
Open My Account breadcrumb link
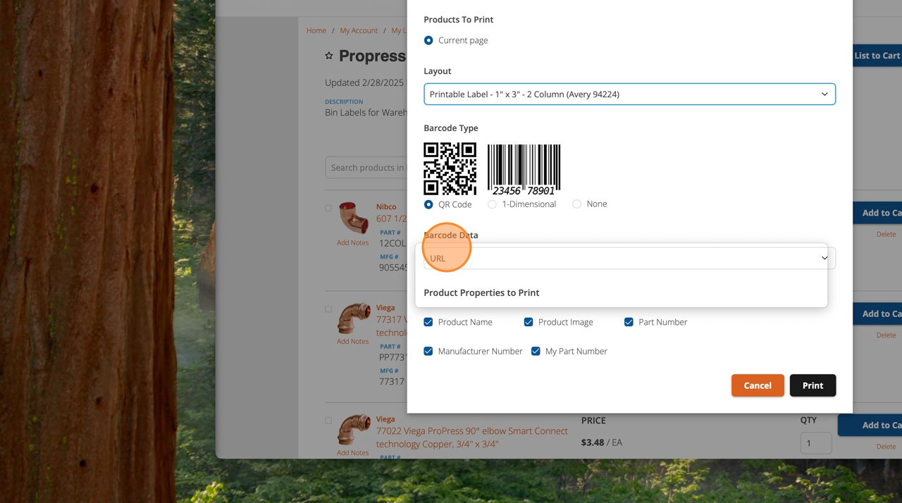(x=359, y=30)
